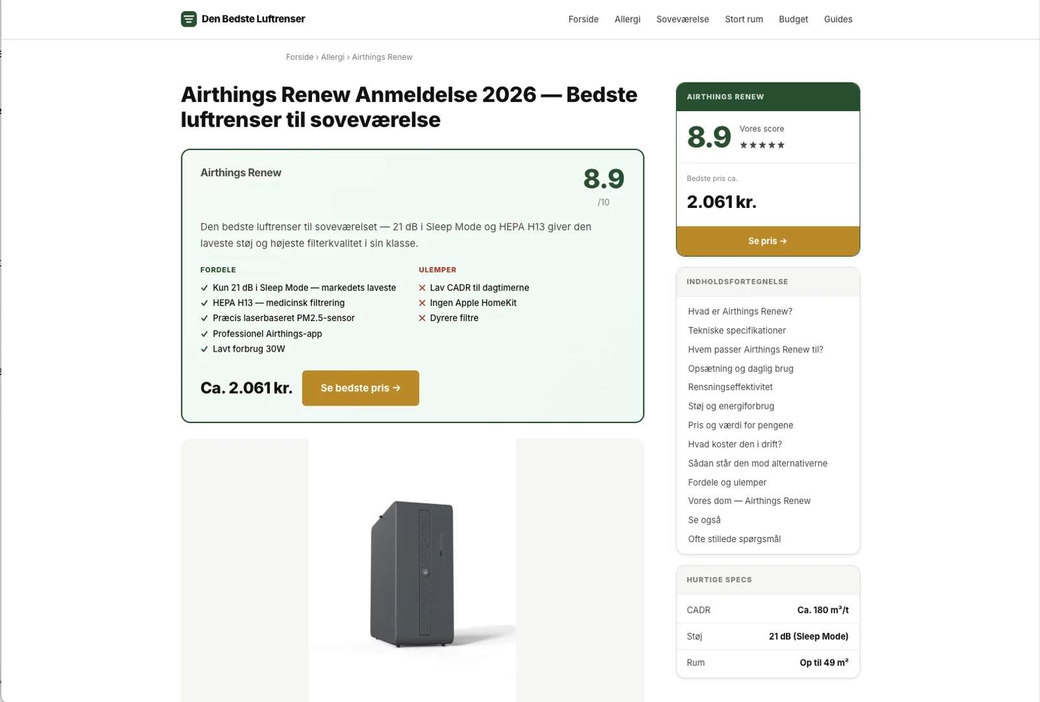The width and height of the screenshot is (1040, 702).
Task: Click the Ca. 2.061 kr. price text
Action: coord(246,388)
